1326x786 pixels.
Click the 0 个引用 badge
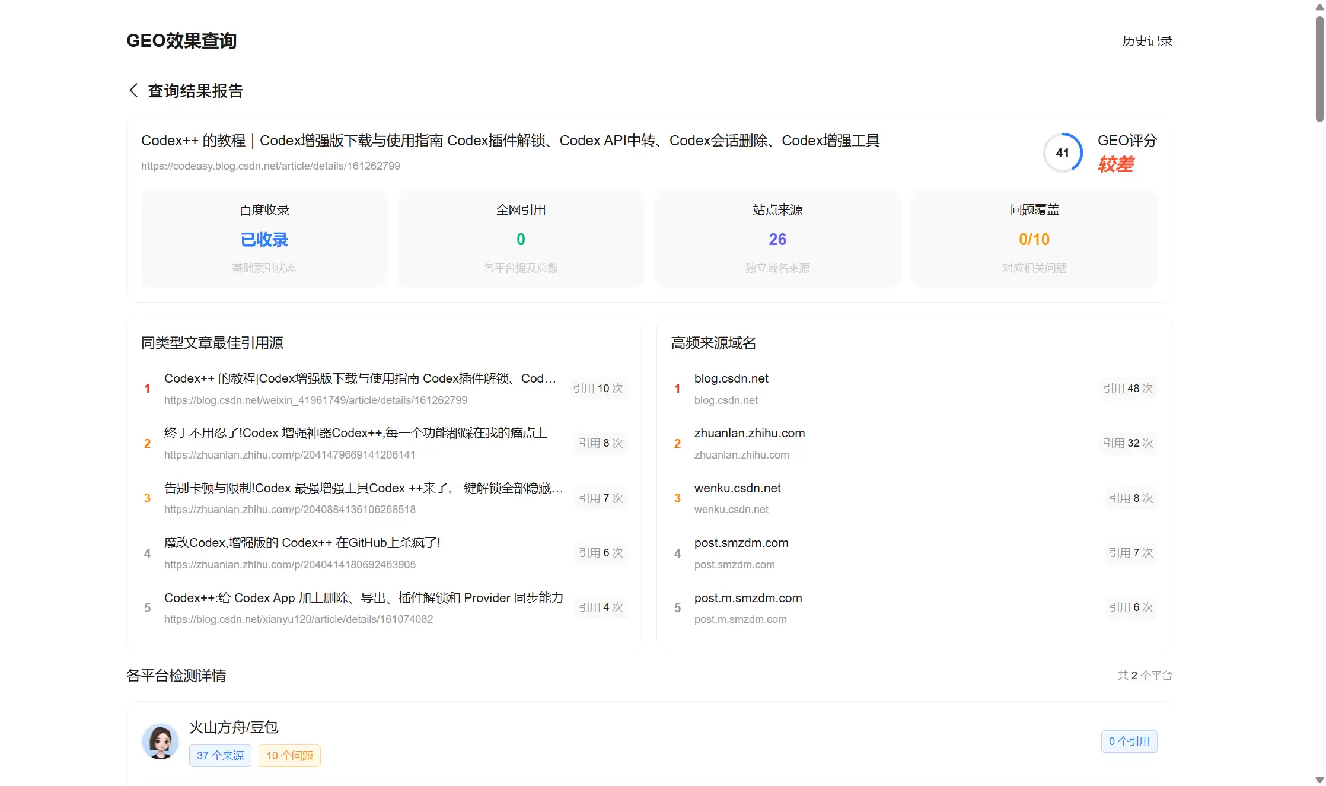pyautogui.click(x=1129, y=742)
